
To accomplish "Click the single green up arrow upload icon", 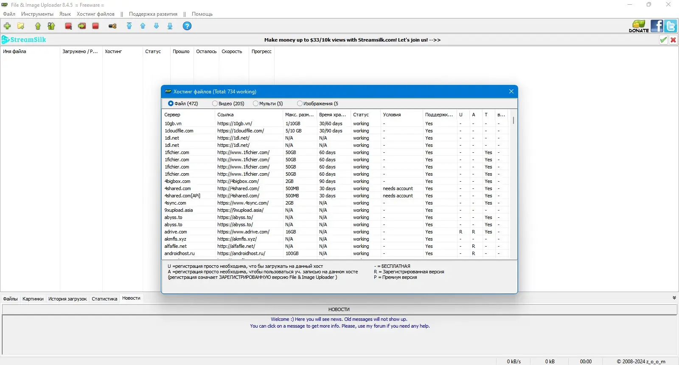I will click(38, 26).
